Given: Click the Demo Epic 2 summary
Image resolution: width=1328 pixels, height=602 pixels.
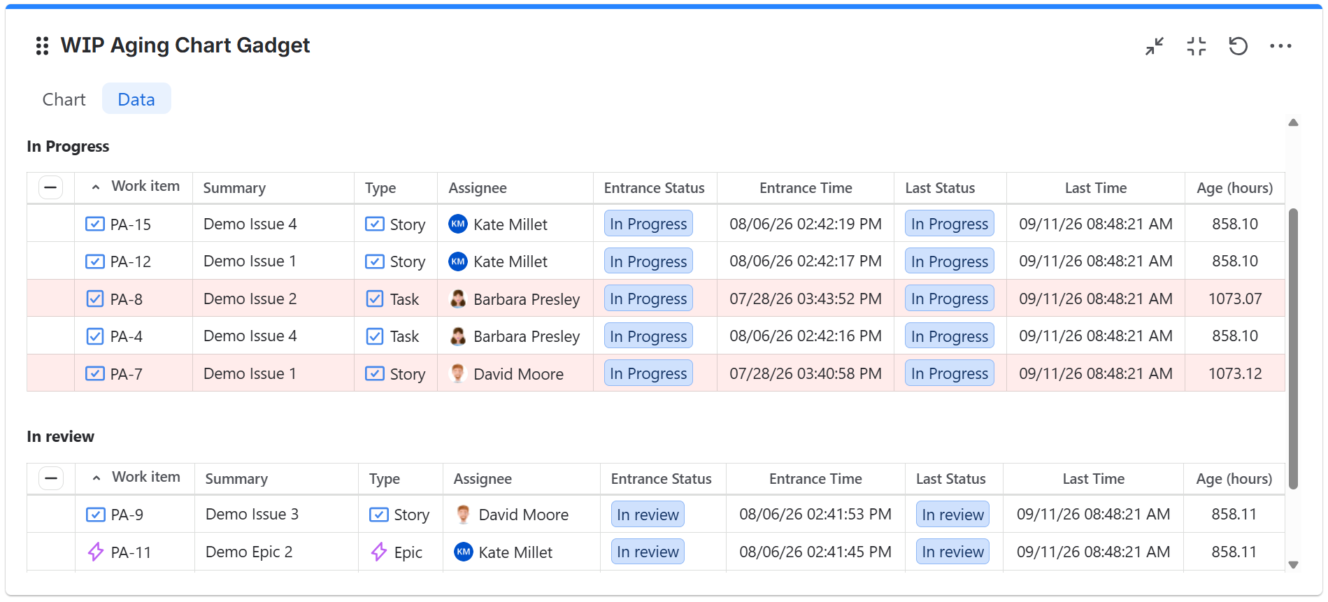Looking at the screenshot, I should click(249, 552).
